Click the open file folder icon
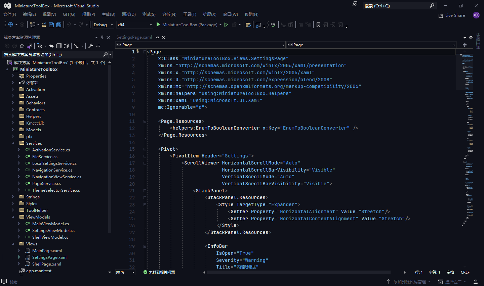The height and width of the screenshot is (286, 484). pyautogui.click(x=44, y=25)
